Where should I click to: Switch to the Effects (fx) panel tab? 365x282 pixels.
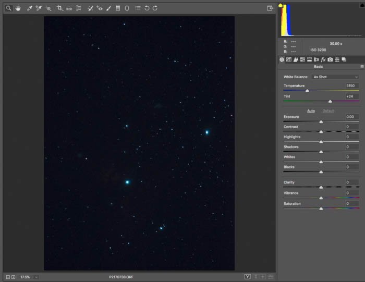pyautogui.click(x=323, y=59)
